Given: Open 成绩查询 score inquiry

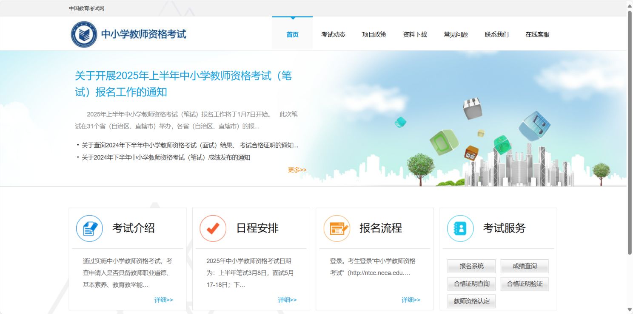Looking at the screenshot, I should pos(525,266).
